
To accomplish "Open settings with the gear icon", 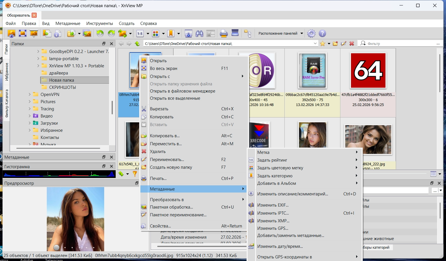I will (311, 34).
